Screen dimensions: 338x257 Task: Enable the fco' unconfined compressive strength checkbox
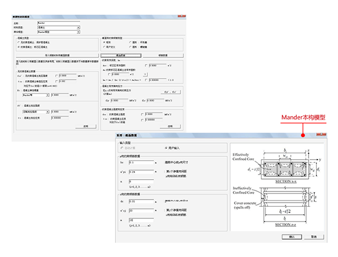point(57,76)
